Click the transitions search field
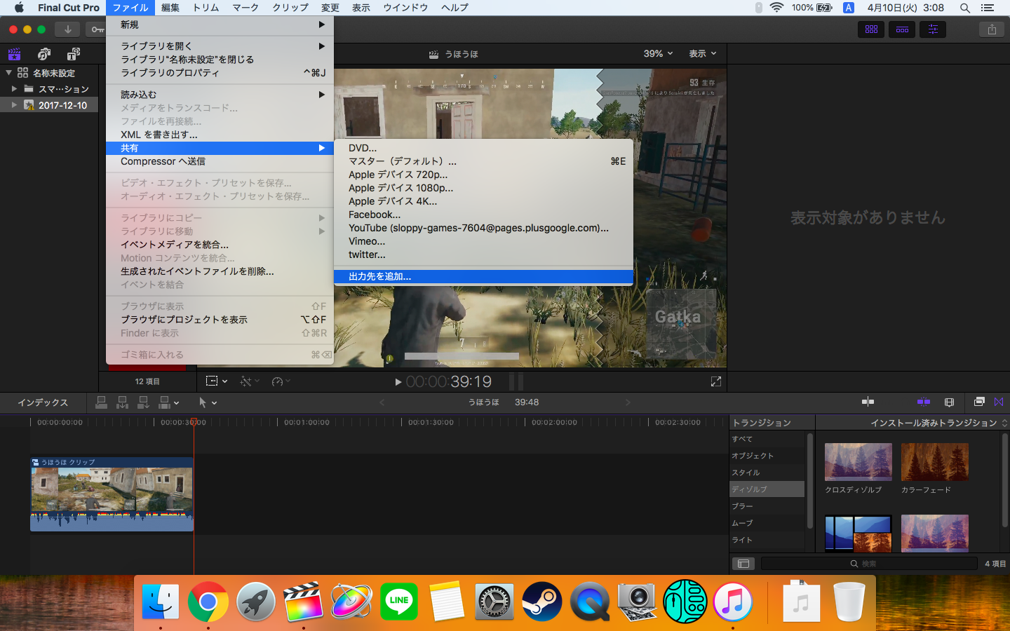The height and width of the screenshot is (631, 1010). [x=869, y=564]
